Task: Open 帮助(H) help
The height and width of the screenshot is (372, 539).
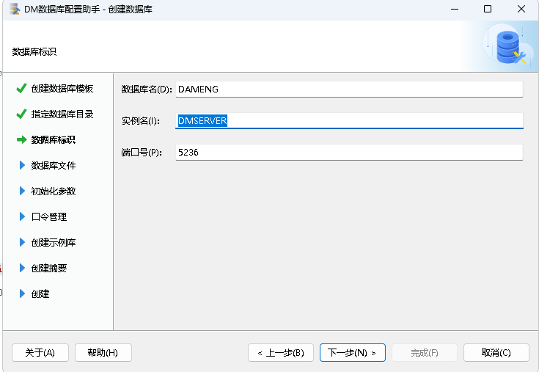Action: tap(103, 352)
